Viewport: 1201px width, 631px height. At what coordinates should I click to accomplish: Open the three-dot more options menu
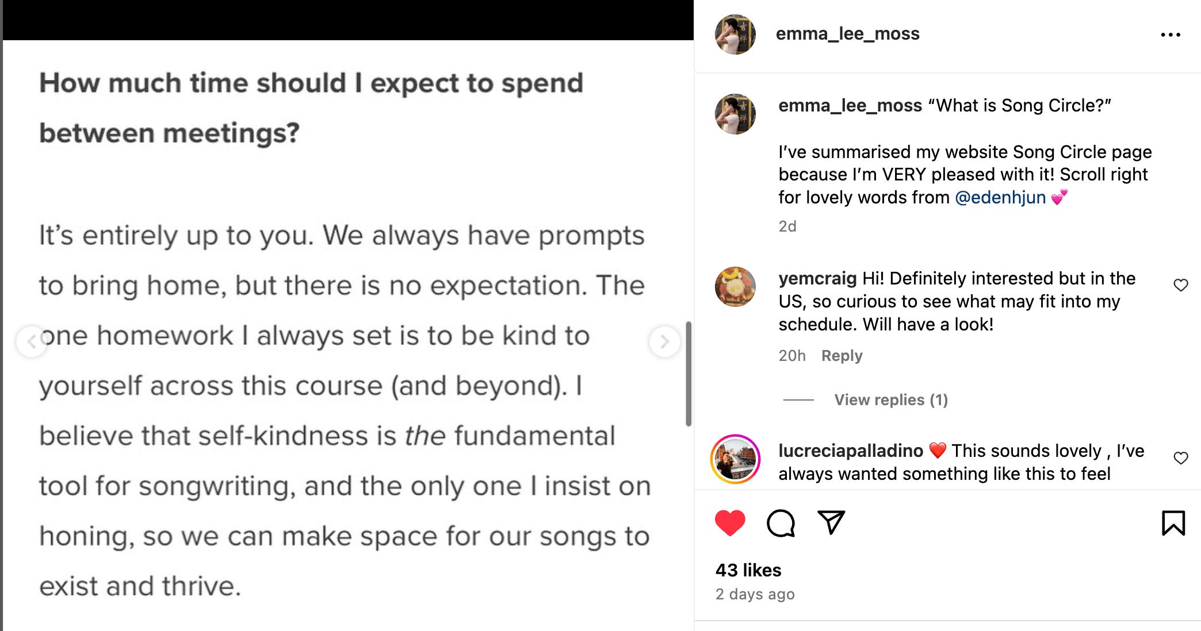click(1170, 35)
